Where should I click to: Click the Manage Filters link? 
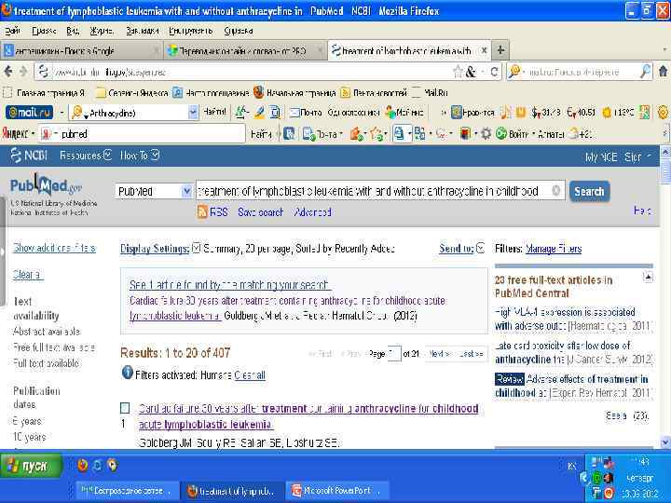554,249
